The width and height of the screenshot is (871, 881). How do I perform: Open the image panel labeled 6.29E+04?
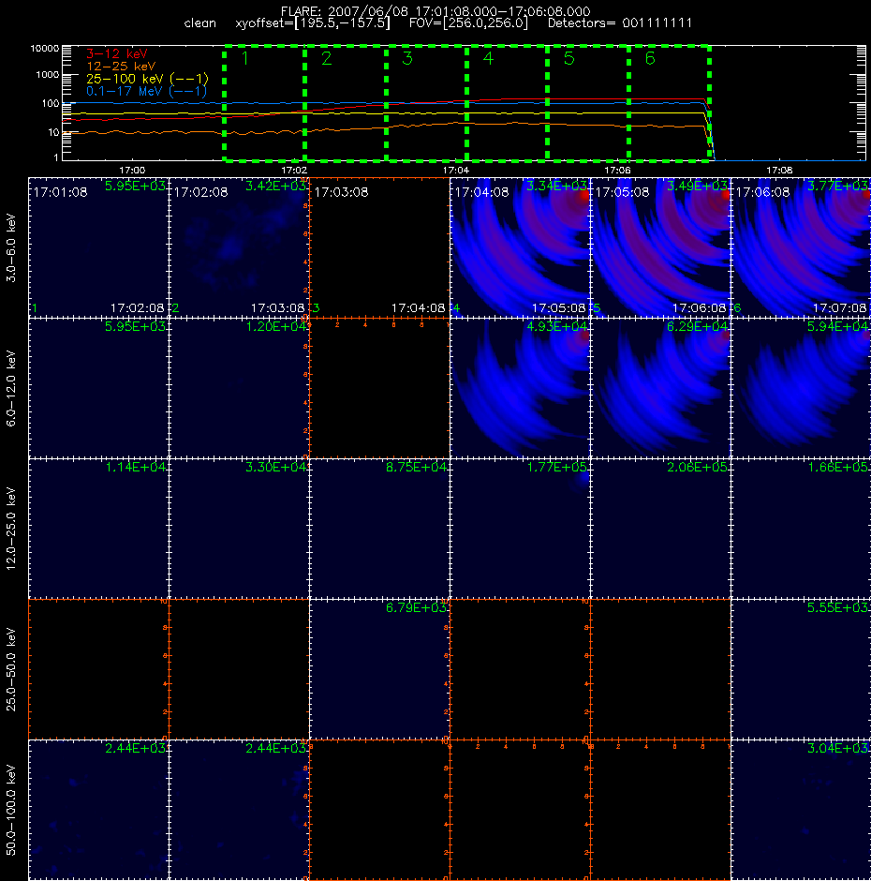660,388
